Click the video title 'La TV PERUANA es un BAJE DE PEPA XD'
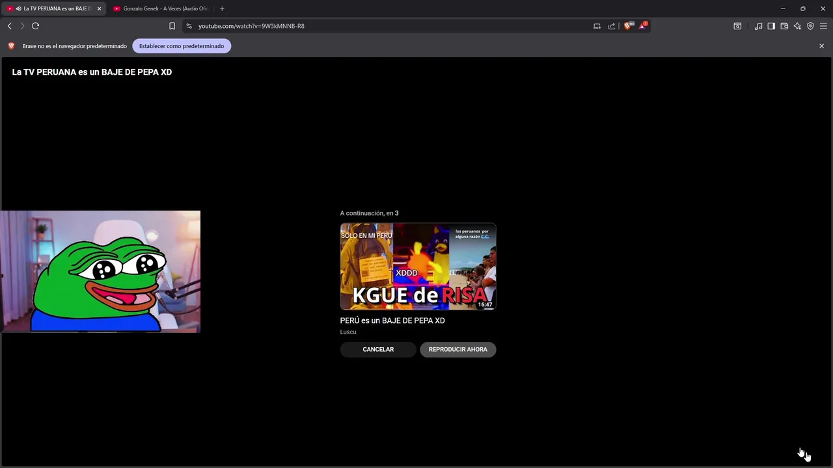Viewport: 833px width, 468px height. tap(92, 72)
